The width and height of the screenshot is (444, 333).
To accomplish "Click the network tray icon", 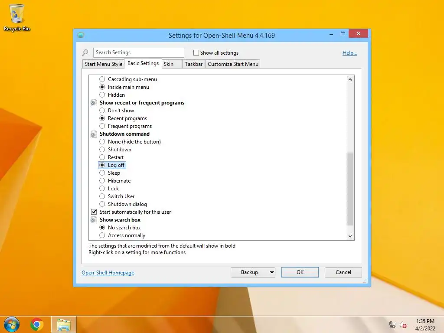I will pos(392,325).
